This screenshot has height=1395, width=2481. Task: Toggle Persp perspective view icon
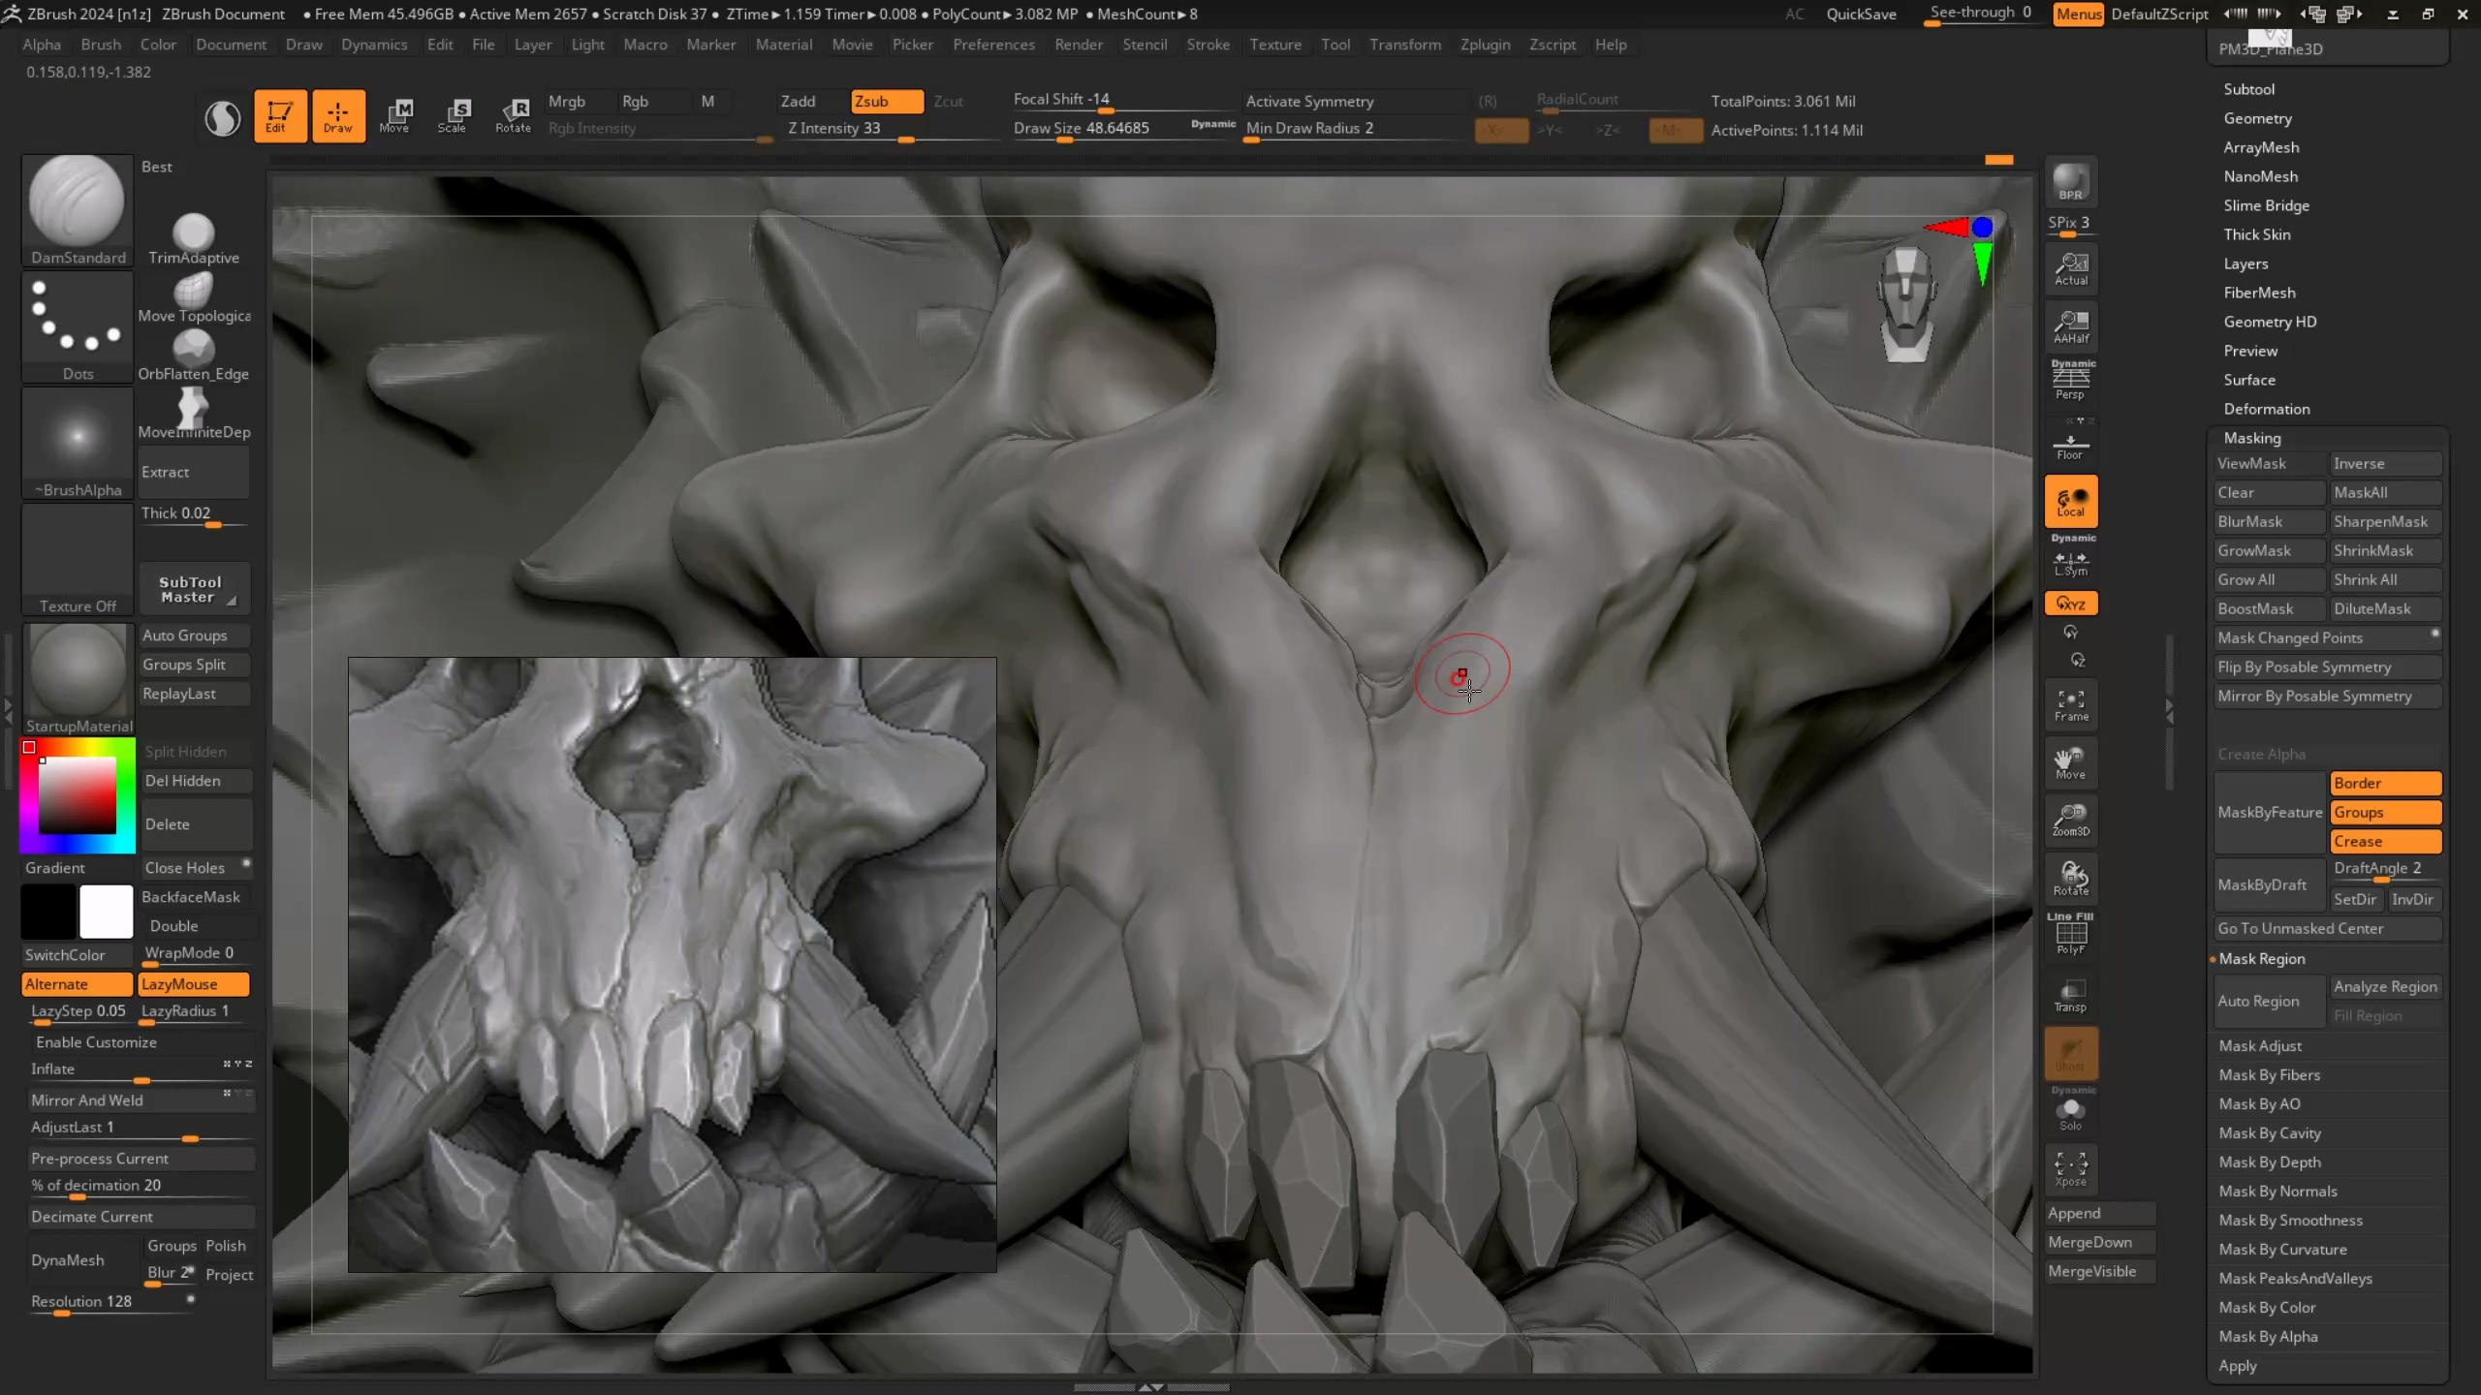(x=2071, y=379)
